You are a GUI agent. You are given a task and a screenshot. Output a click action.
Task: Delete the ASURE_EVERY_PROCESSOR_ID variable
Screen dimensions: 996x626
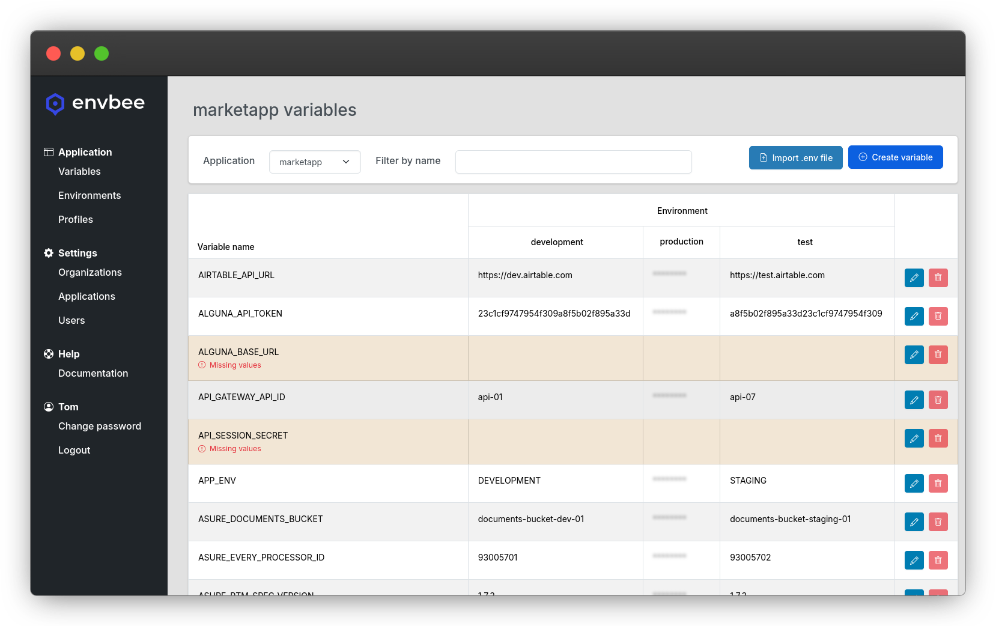click(938, 560)
